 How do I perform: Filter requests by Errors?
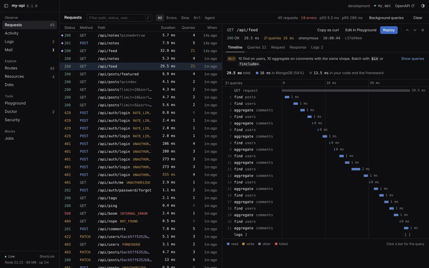click(x=171, y=18)
